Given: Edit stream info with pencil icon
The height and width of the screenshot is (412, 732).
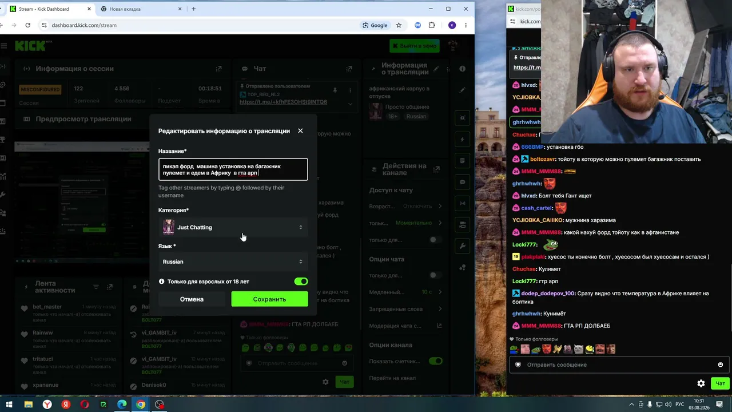Looking at the screenshot, I should (x=437, y=69).
